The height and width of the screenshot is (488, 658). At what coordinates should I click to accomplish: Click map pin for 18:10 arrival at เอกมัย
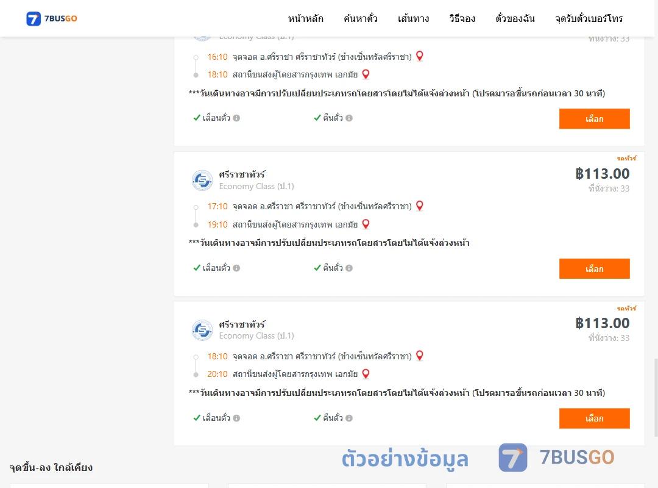(366, 74)
